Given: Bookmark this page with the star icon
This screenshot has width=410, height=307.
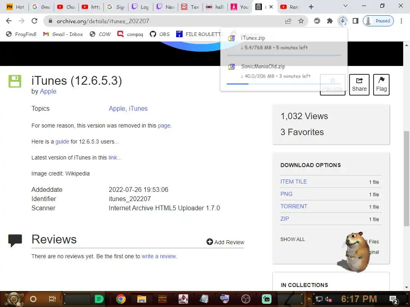Looking at the screenshot, I should click(301, 21).
